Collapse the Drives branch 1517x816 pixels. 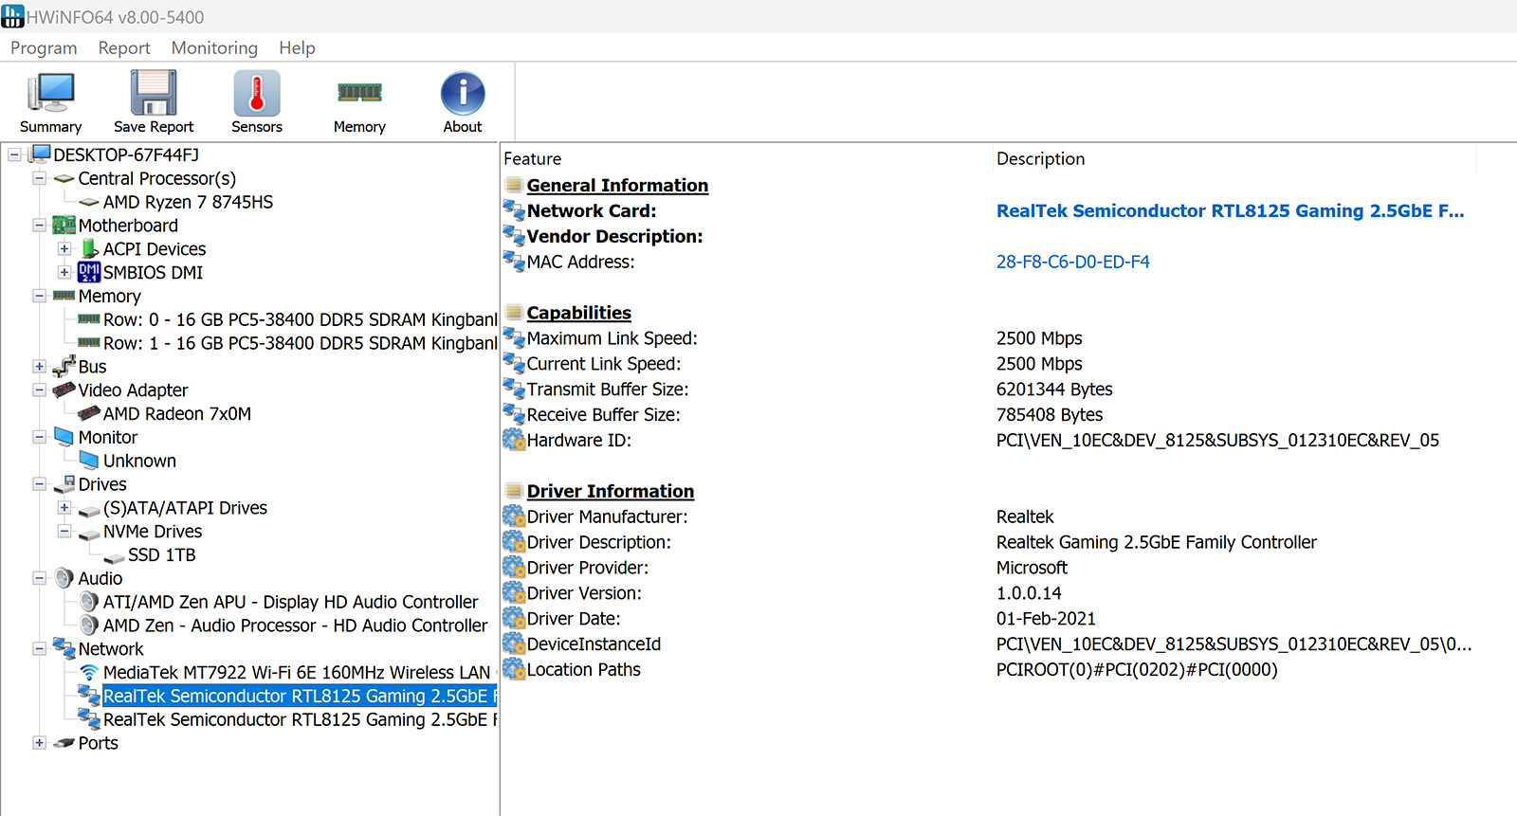(39, 484)
